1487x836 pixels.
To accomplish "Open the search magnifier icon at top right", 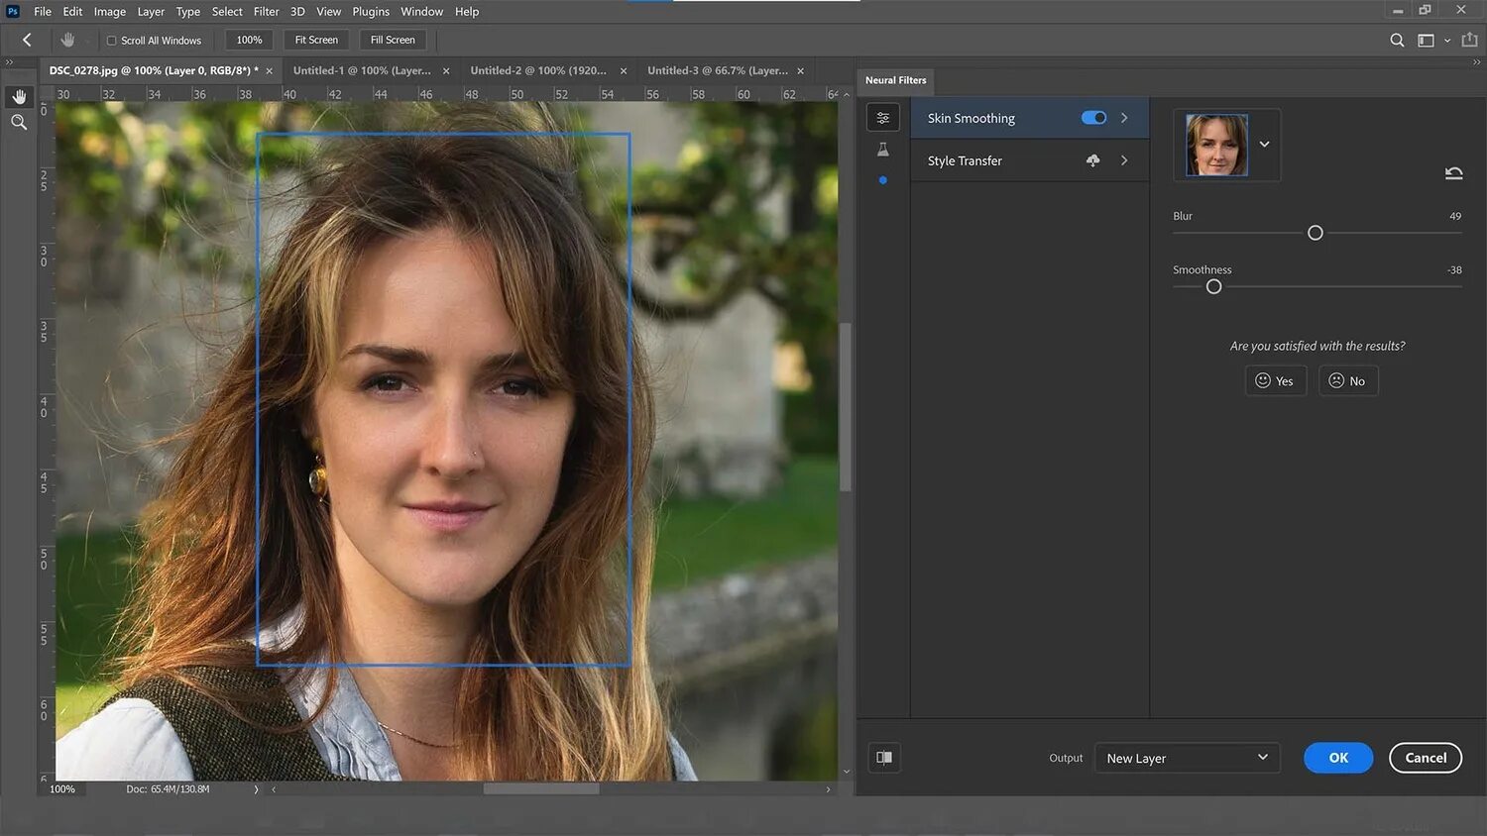I will tap(1397, 41).
